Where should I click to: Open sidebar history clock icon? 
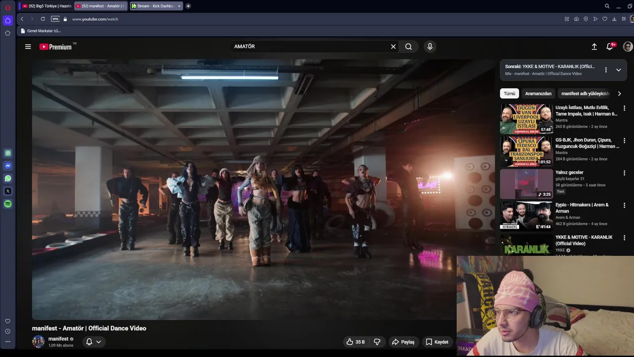(7, 331)
